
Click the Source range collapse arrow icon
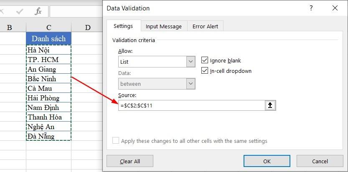coord(270,105)
